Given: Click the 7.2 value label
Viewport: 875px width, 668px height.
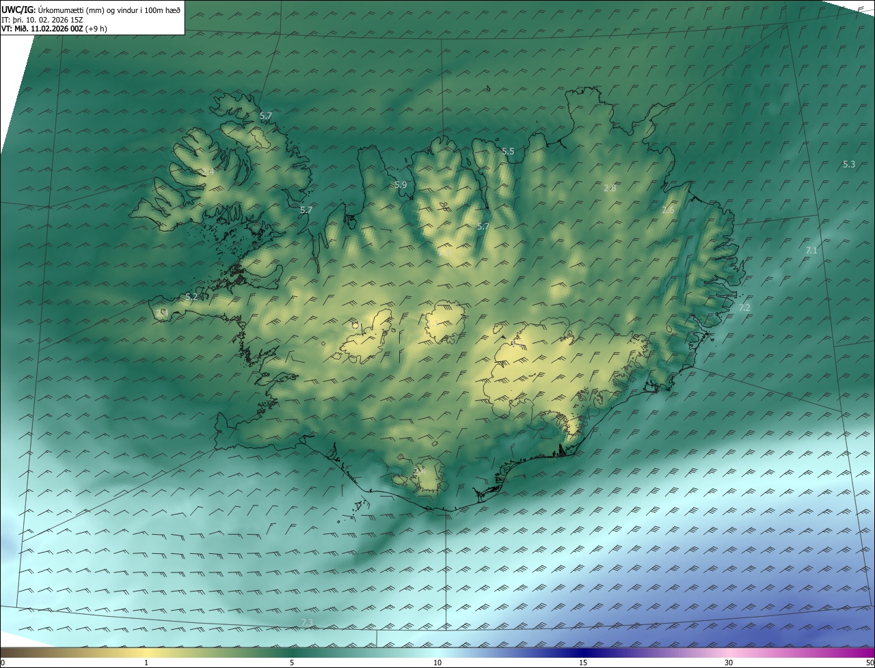Looking at the screenshot, I should pos(744,308).
